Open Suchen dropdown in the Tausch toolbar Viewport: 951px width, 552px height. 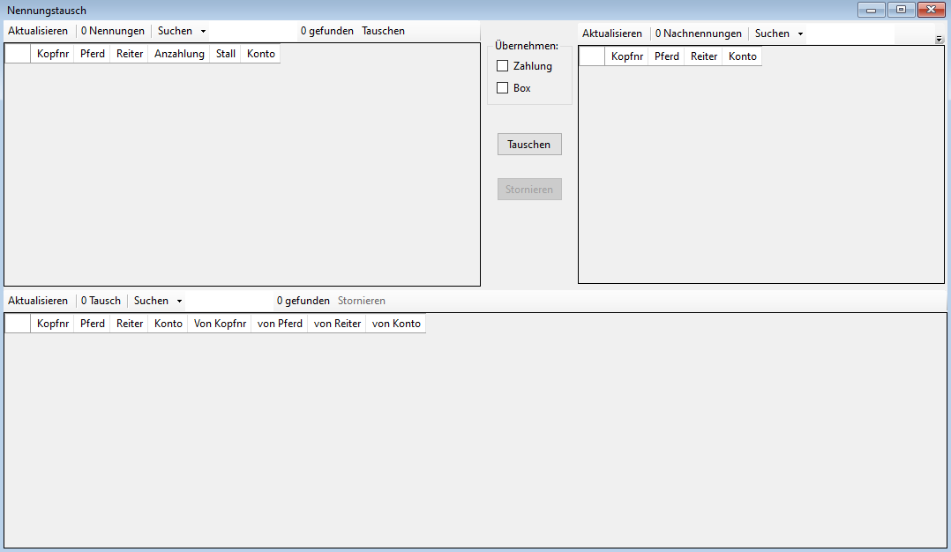tap(158, 301)
